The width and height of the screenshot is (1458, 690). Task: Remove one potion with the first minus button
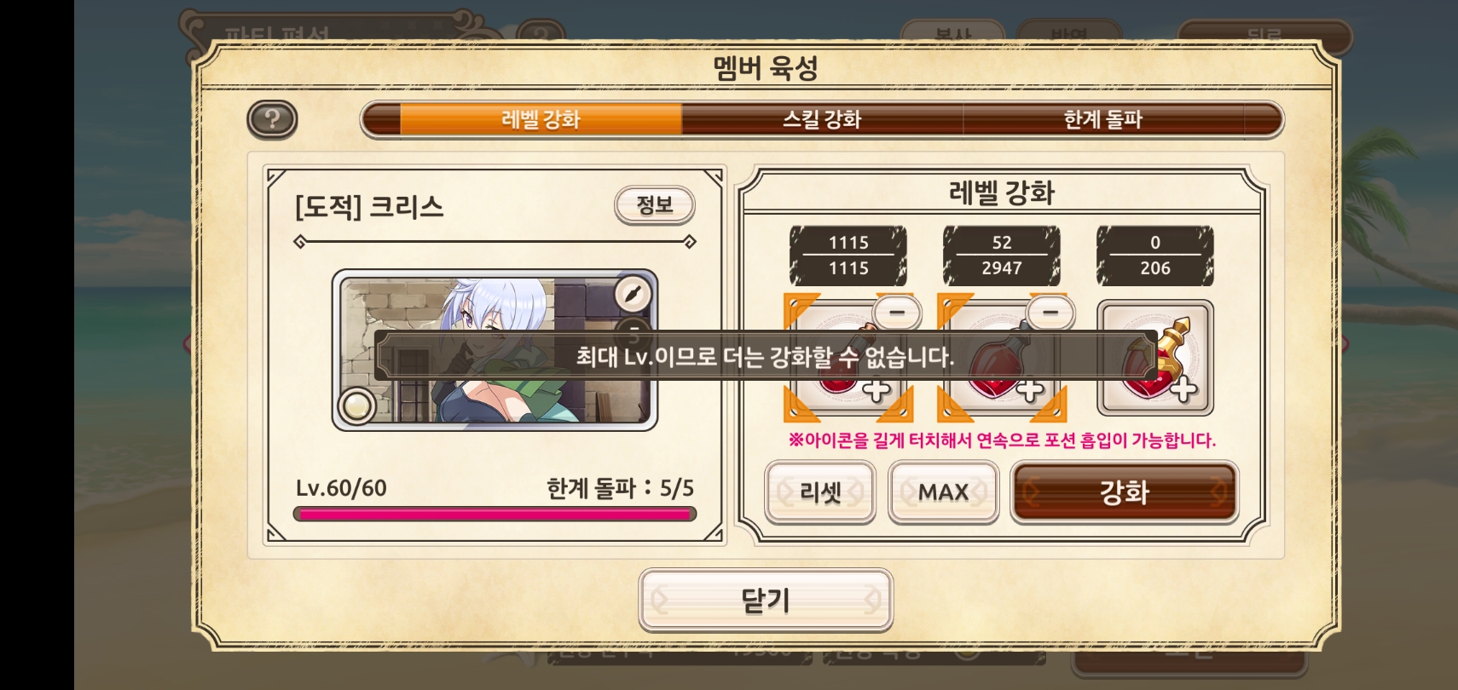[896, 313]
